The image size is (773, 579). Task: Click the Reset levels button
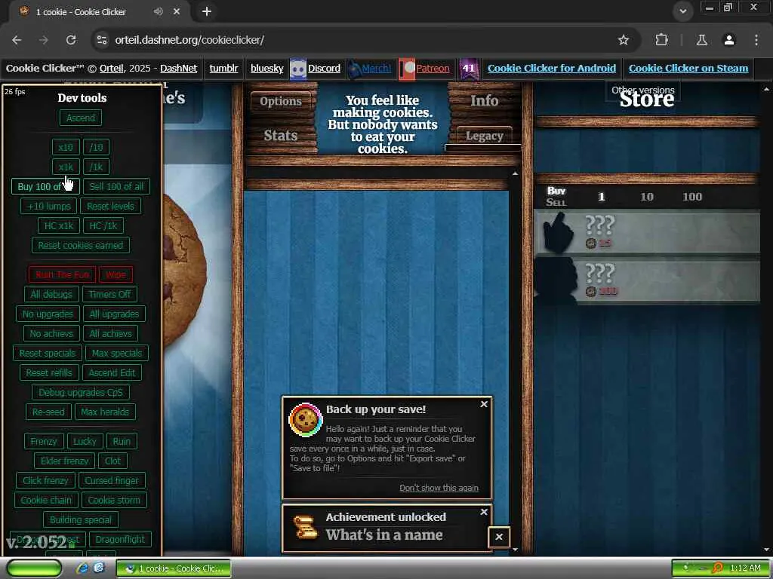coord(110,207)
